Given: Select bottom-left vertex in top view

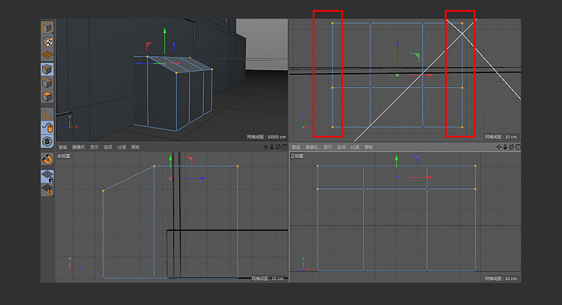Looking at the screenshot, I should click(x=332, y=127).
